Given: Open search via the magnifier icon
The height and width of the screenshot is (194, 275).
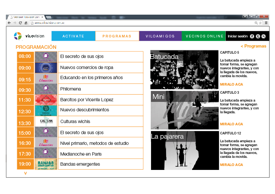Looking at the screenshot, I should click(264, 36).
